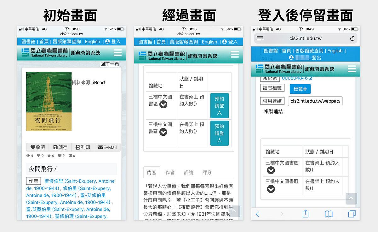This screenshot has height=232, width=378.
Task: Click the 收藏 heart button
Action: [x=38, y=147]
